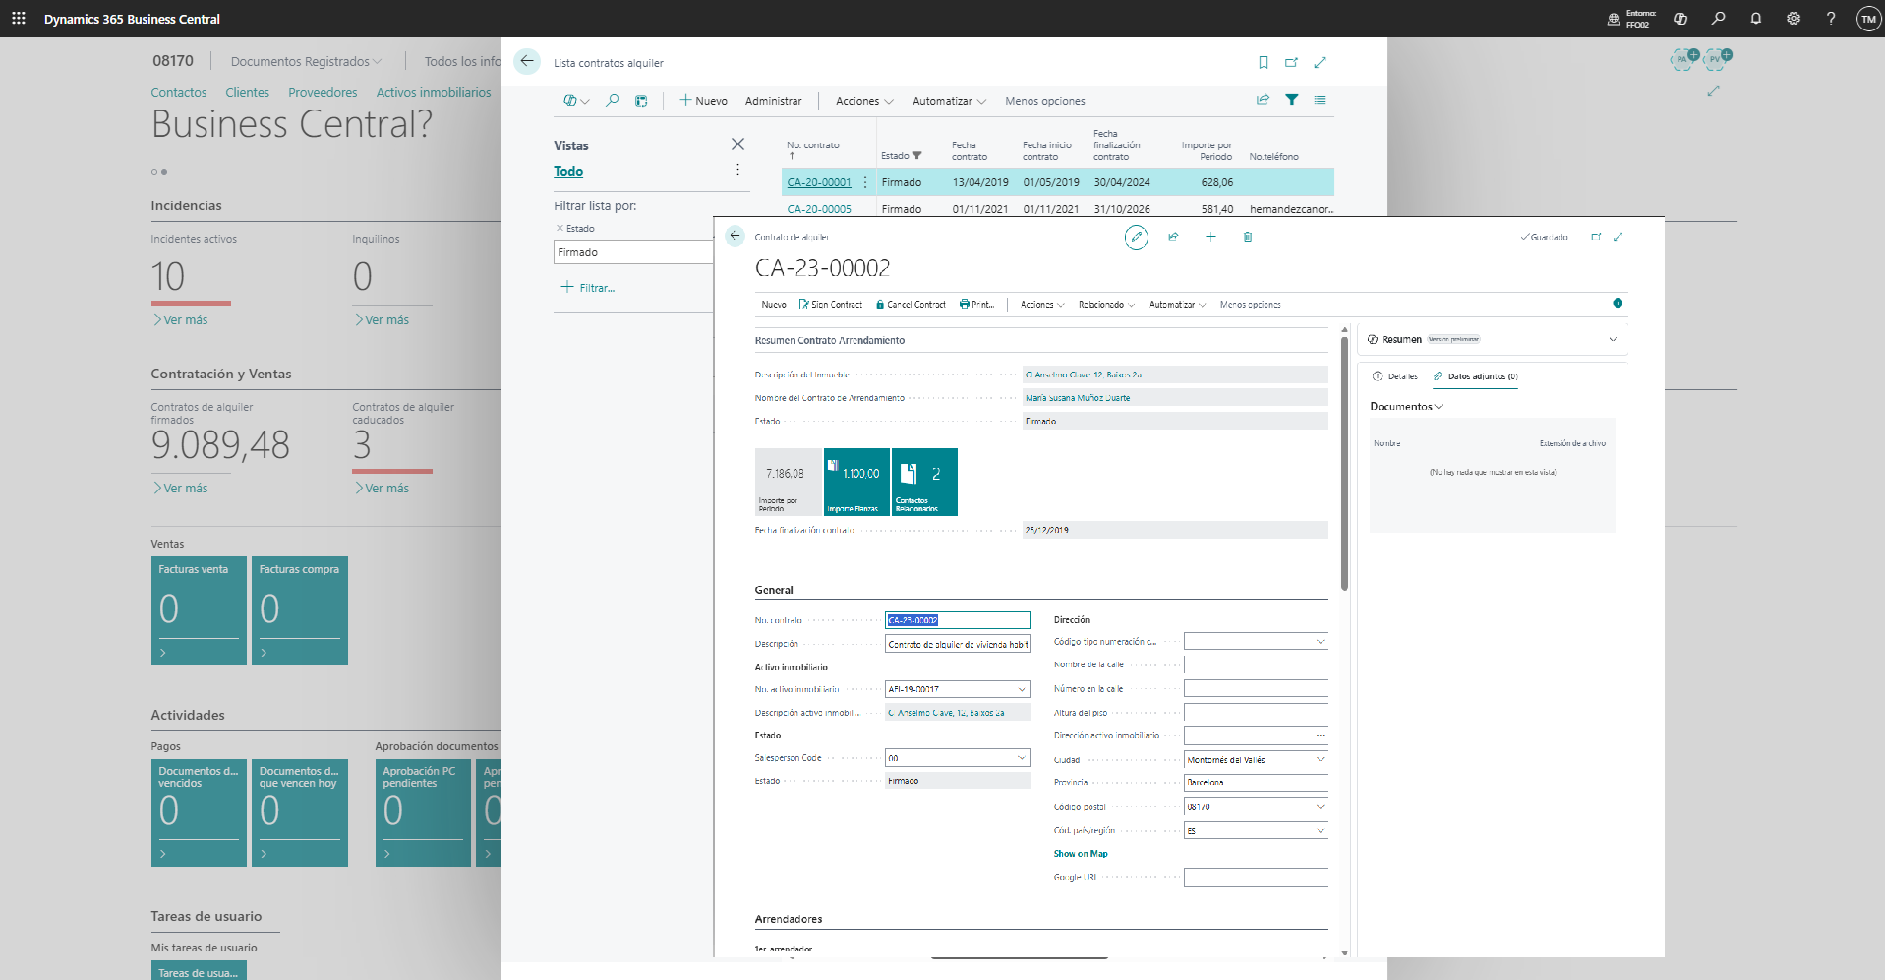Click search icon in list toolbar
This screenshot has height=980, width=1885.
613,101
